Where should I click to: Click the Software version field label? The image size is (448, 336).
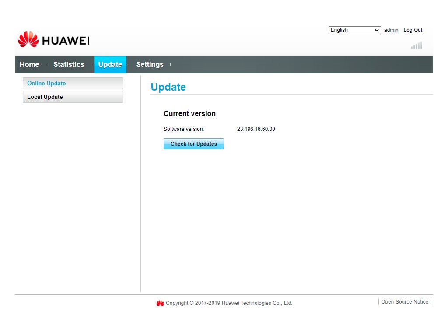[x=184, y=129]
